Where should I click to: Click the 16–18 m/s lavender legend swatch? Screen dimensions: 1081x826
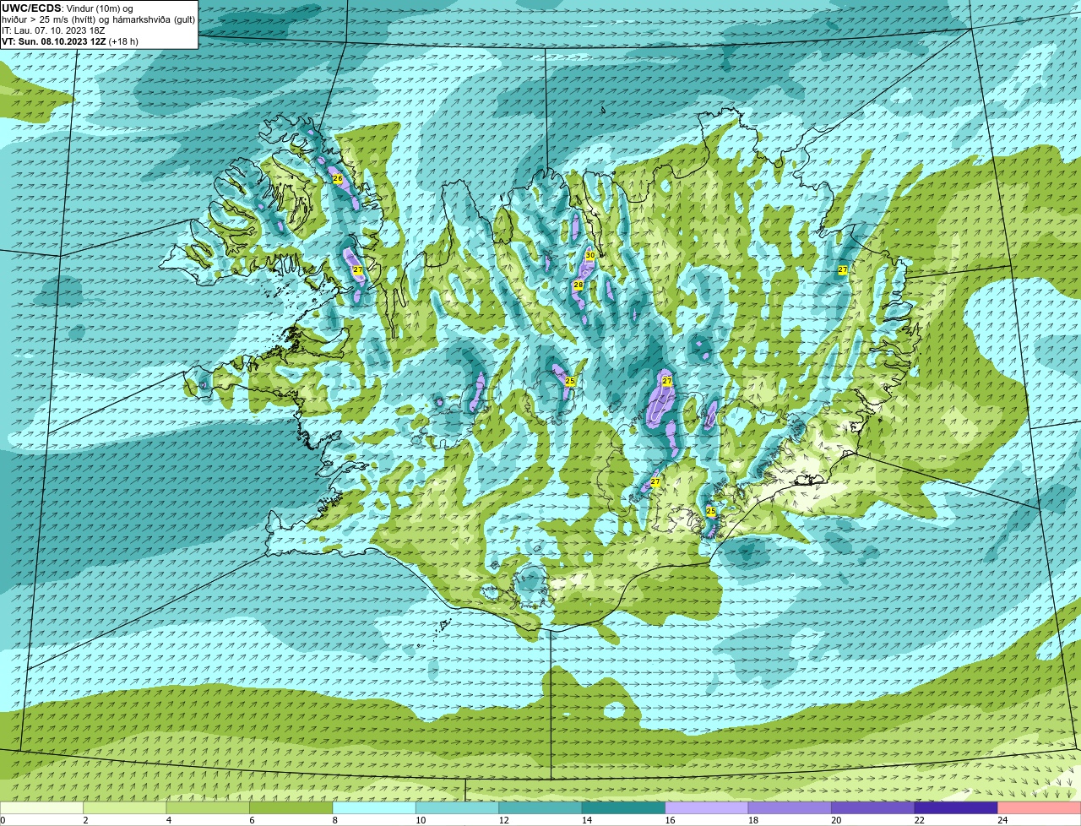coord(708,807)
